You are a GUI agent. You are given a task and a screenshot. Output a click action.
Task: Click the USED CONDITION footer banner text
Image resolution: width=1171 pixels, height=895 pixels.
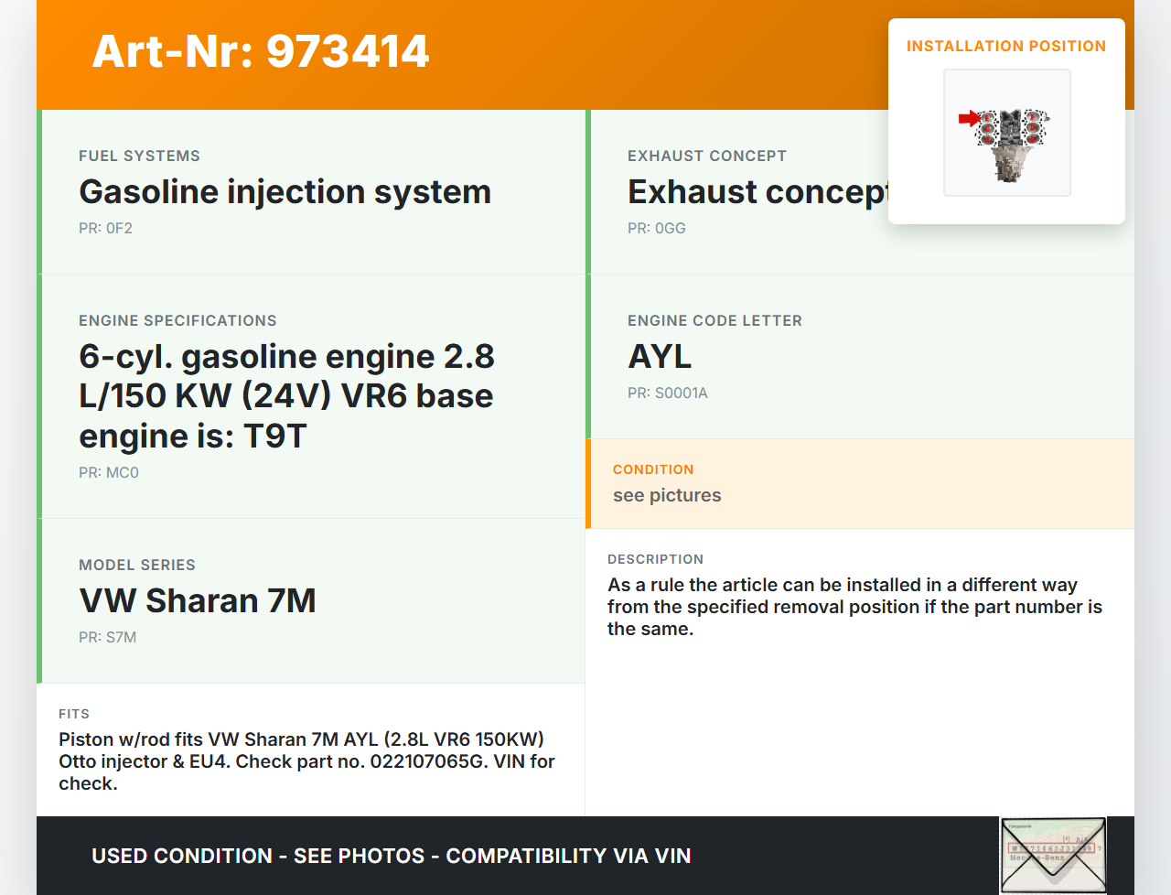pos(391,856)
